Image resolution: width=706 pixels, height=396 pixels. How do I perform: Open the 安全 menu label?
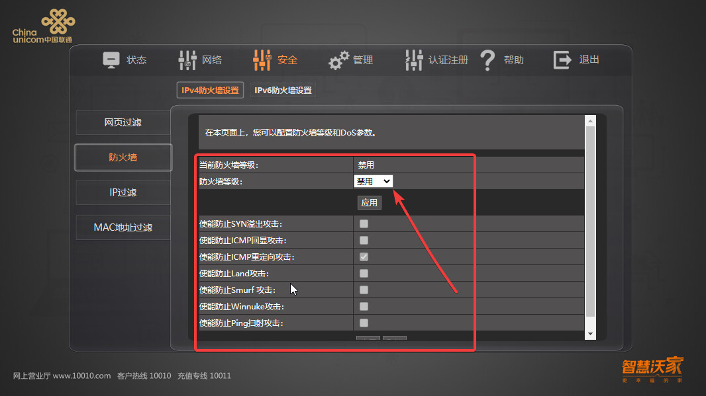[287, 59]
